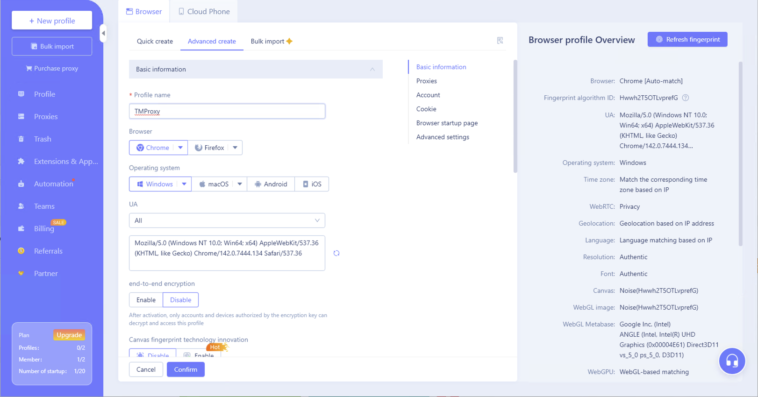Go to Extensions & App section

[x=65, y=162]
